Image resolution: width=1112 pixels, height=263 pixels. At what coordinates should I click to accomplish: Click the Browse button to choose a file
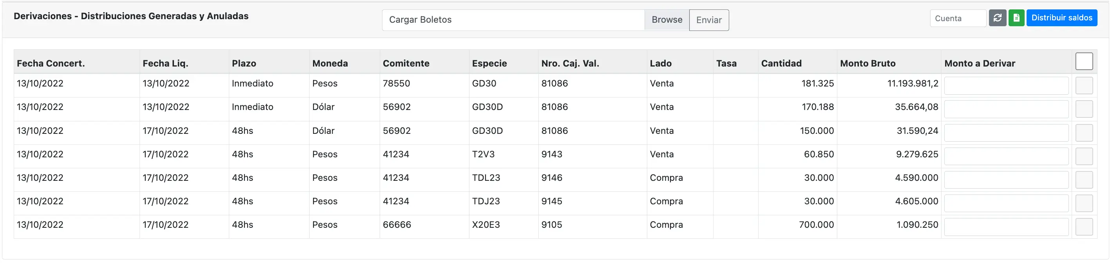click(666, 20)
